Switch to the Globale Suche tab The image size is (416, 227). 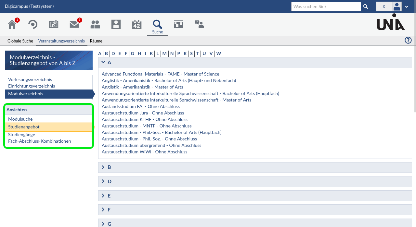point(20,41)
